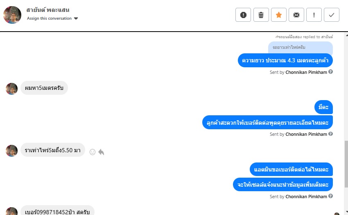Viewport: 348px width, 215px height.
Task: Add emoji reaction to 5.50 message
Action: (93, 152)
